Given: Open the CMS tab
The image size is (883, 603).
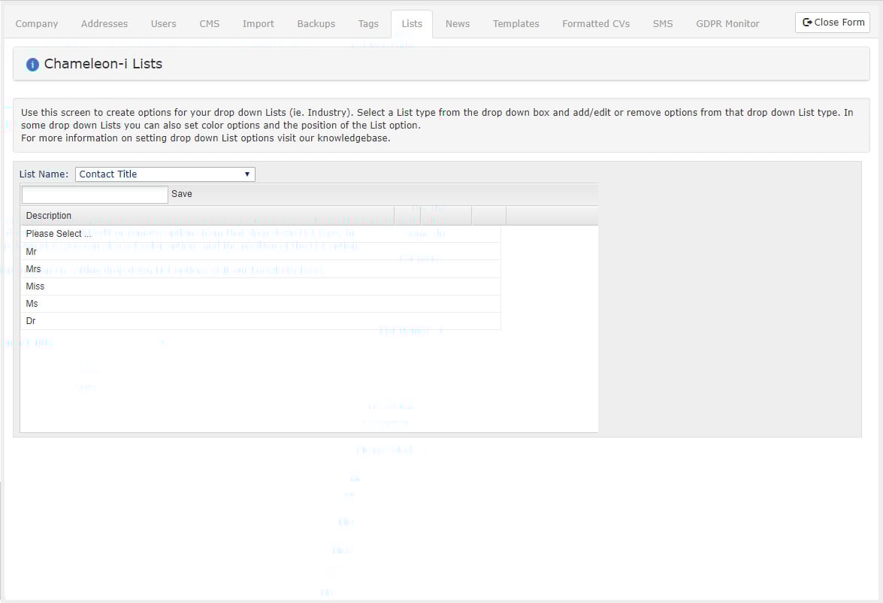Looking at the screenshot, I should pos(209,23).
